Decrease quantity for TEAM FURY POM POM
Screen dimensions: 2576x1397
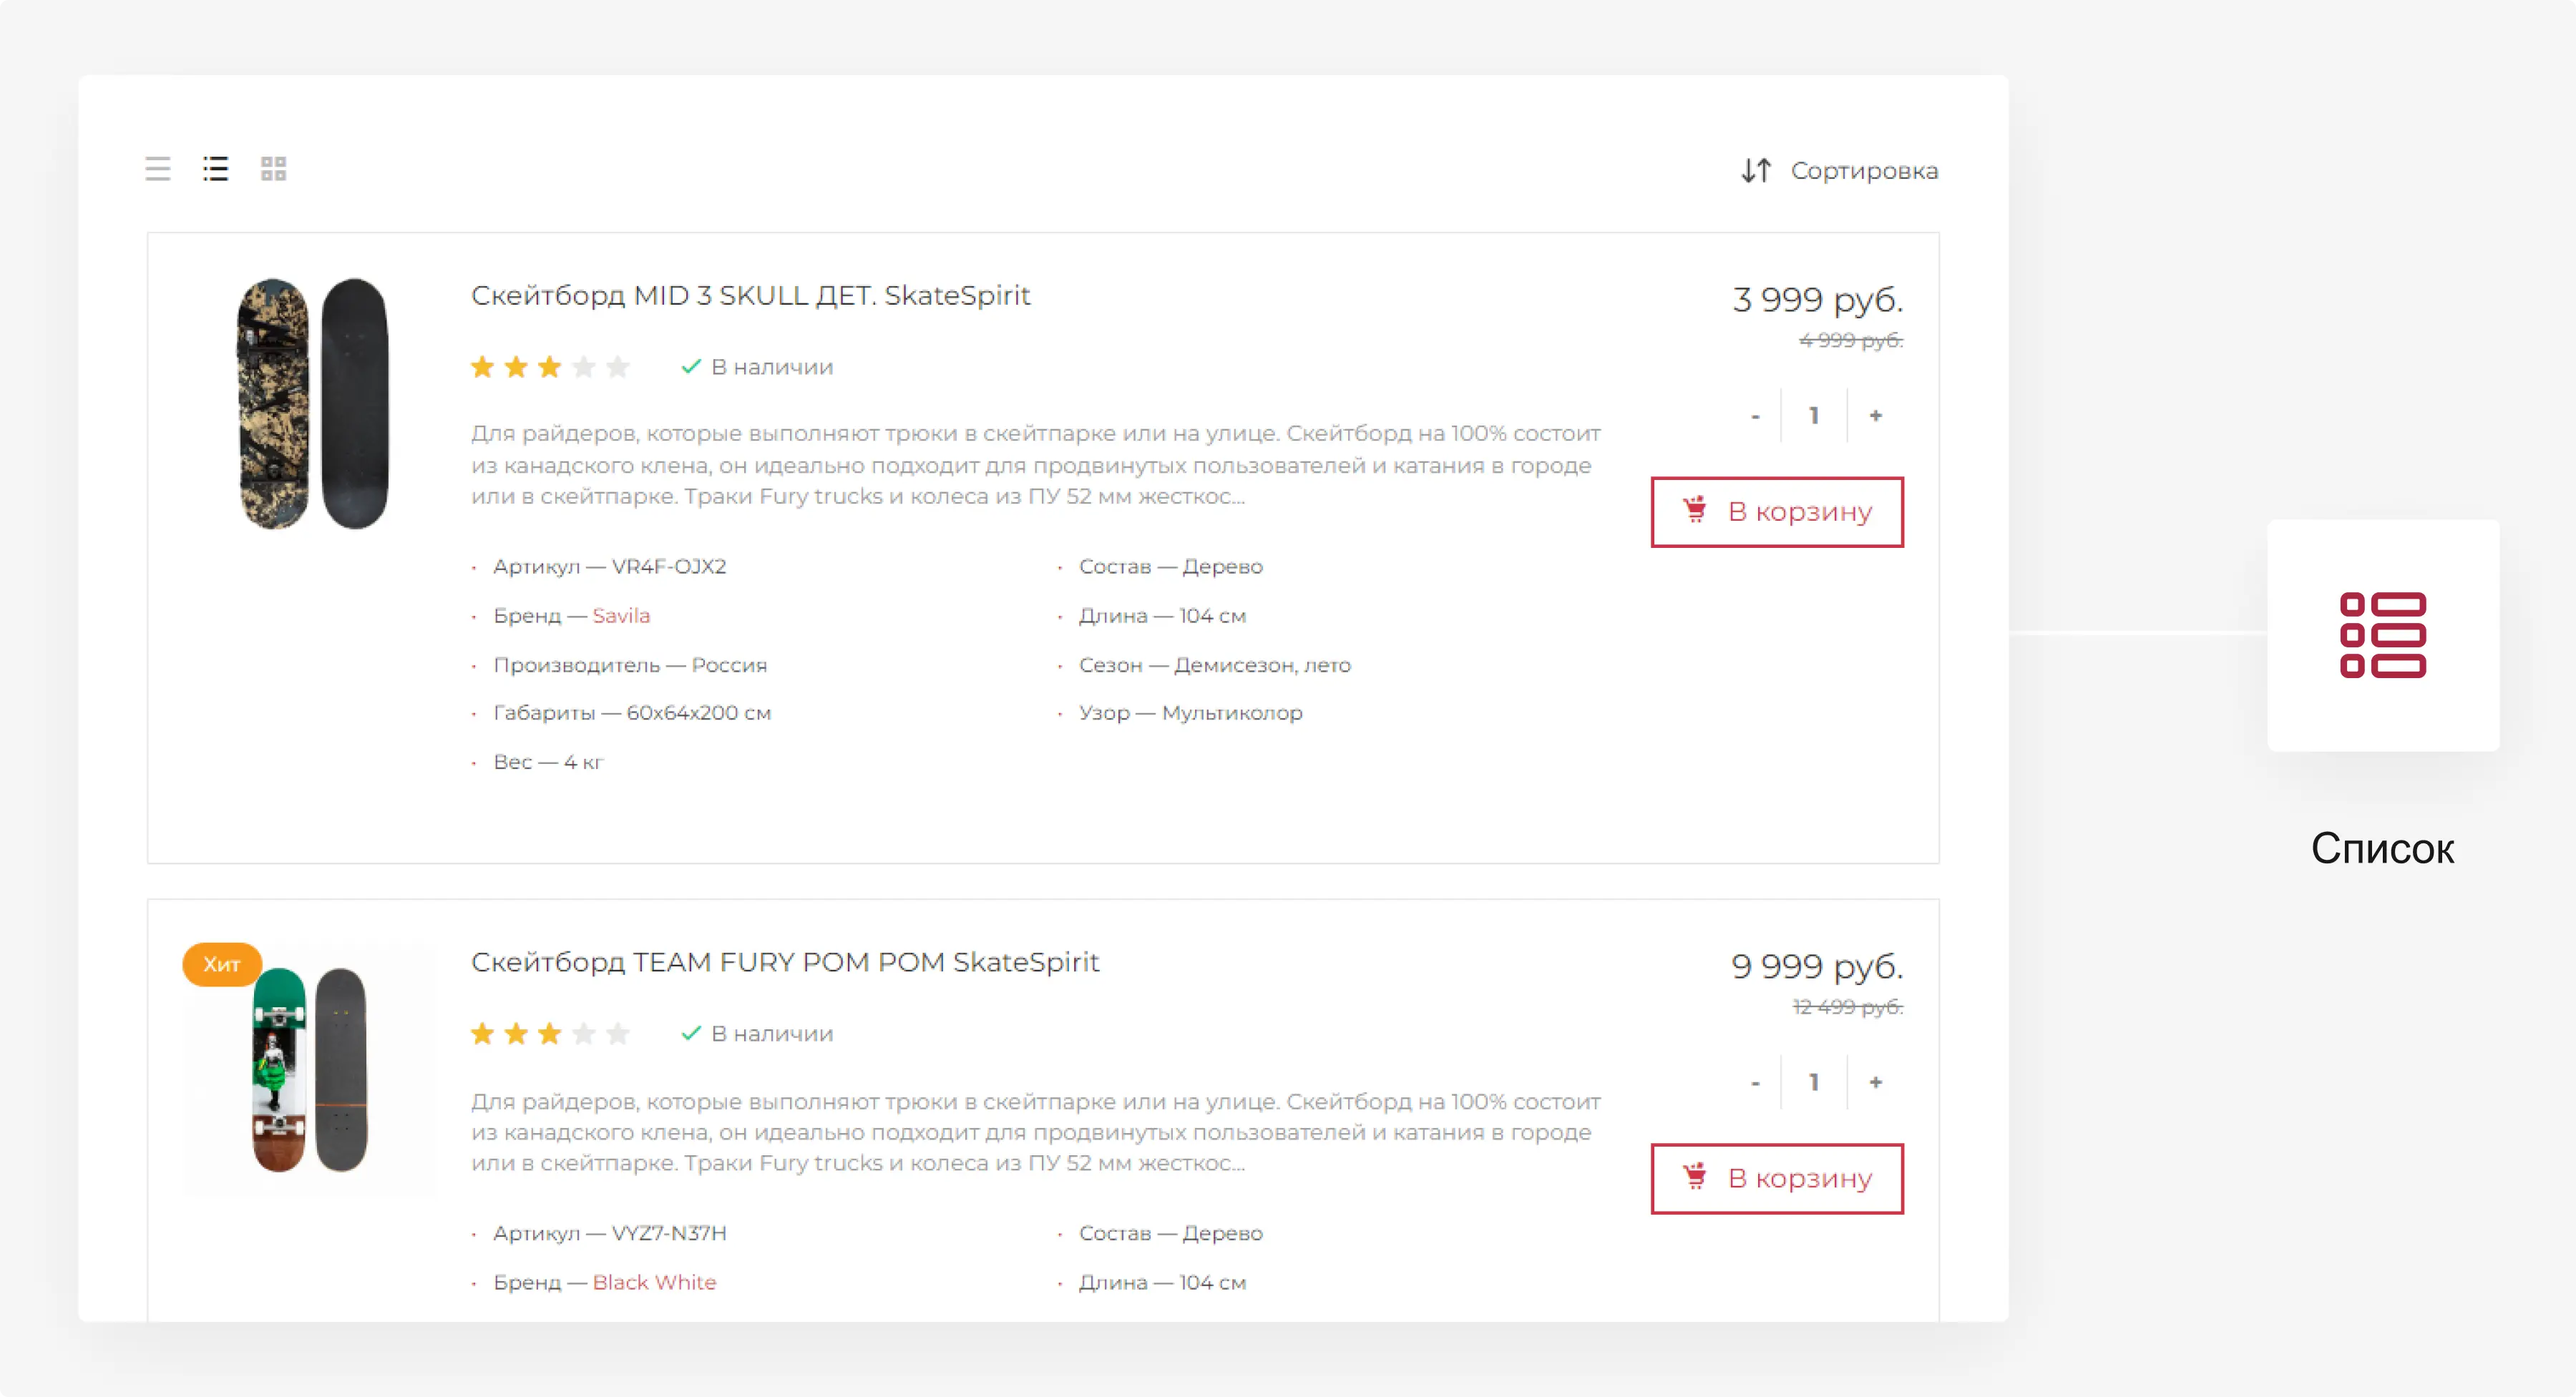click(1755, 1082)
